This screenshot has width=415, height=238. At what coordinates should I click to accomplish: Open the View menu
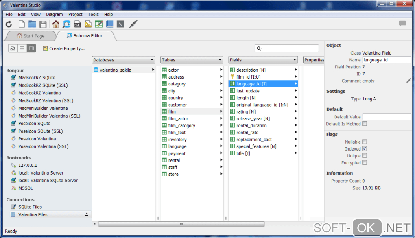click(x=36, y=14)
